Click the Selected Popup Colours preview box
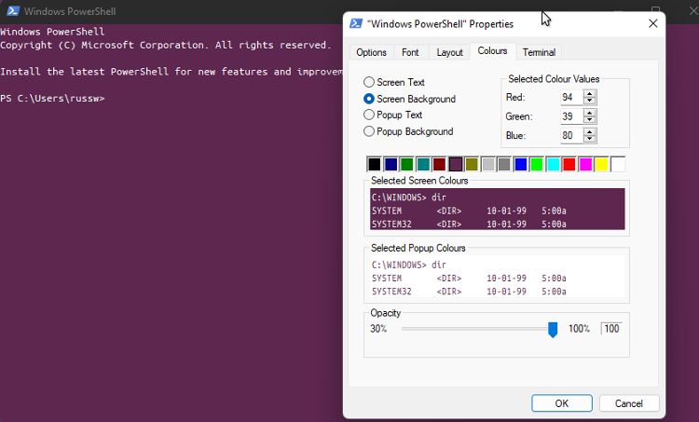Image resolution: width=699 pixels, height=422 pixels. click(x=497, y=278)
